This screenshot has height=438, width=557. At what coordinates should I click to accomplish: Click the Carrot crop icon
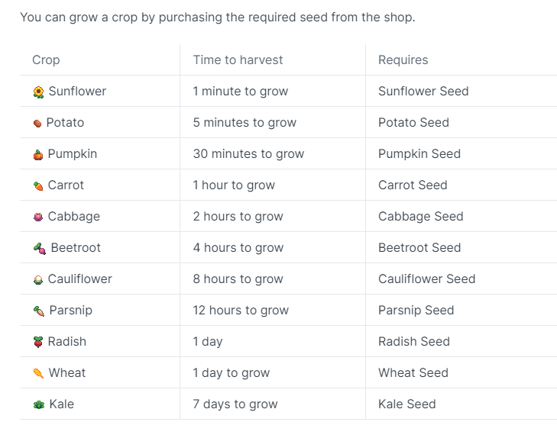click(x=38, y=186)
